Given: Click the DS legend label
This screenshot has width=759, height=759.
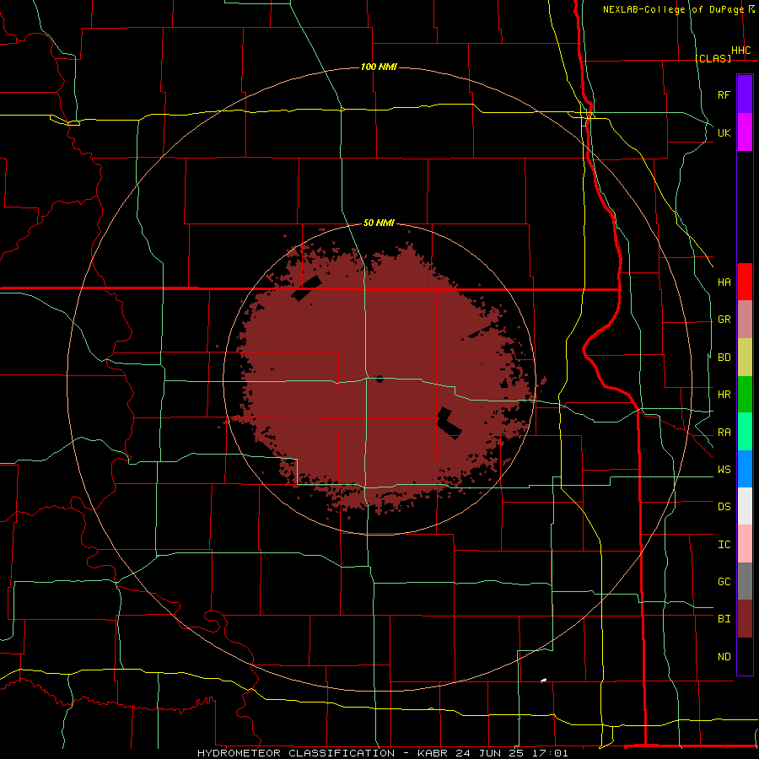Looking at the screenshot, I should [x=724, y=507].
